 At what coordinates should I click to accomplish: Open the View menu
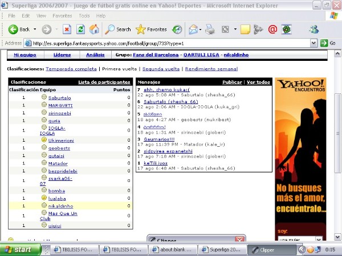pos(41,16)
